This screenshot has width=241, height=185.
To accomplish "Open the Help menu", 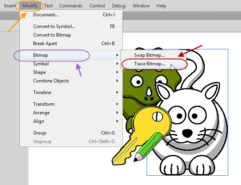I will (161, 6).
